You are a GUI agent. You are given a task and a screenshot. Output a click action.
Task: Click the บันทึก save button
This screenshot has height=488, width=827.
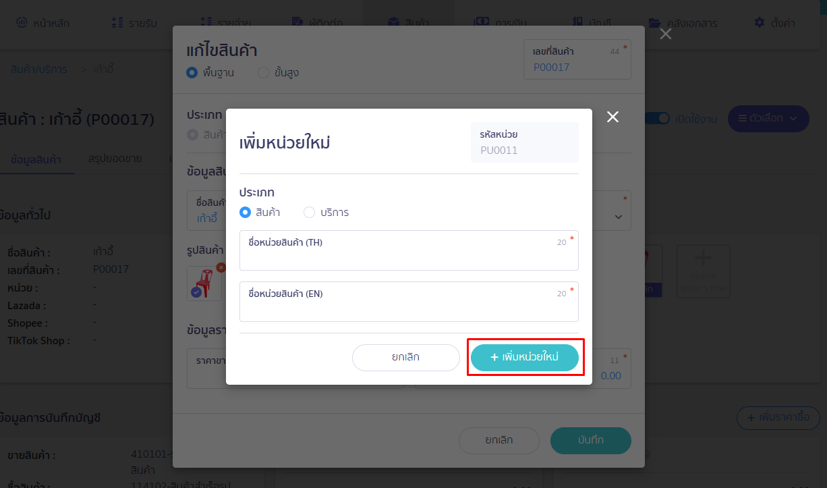click(590, 440)
